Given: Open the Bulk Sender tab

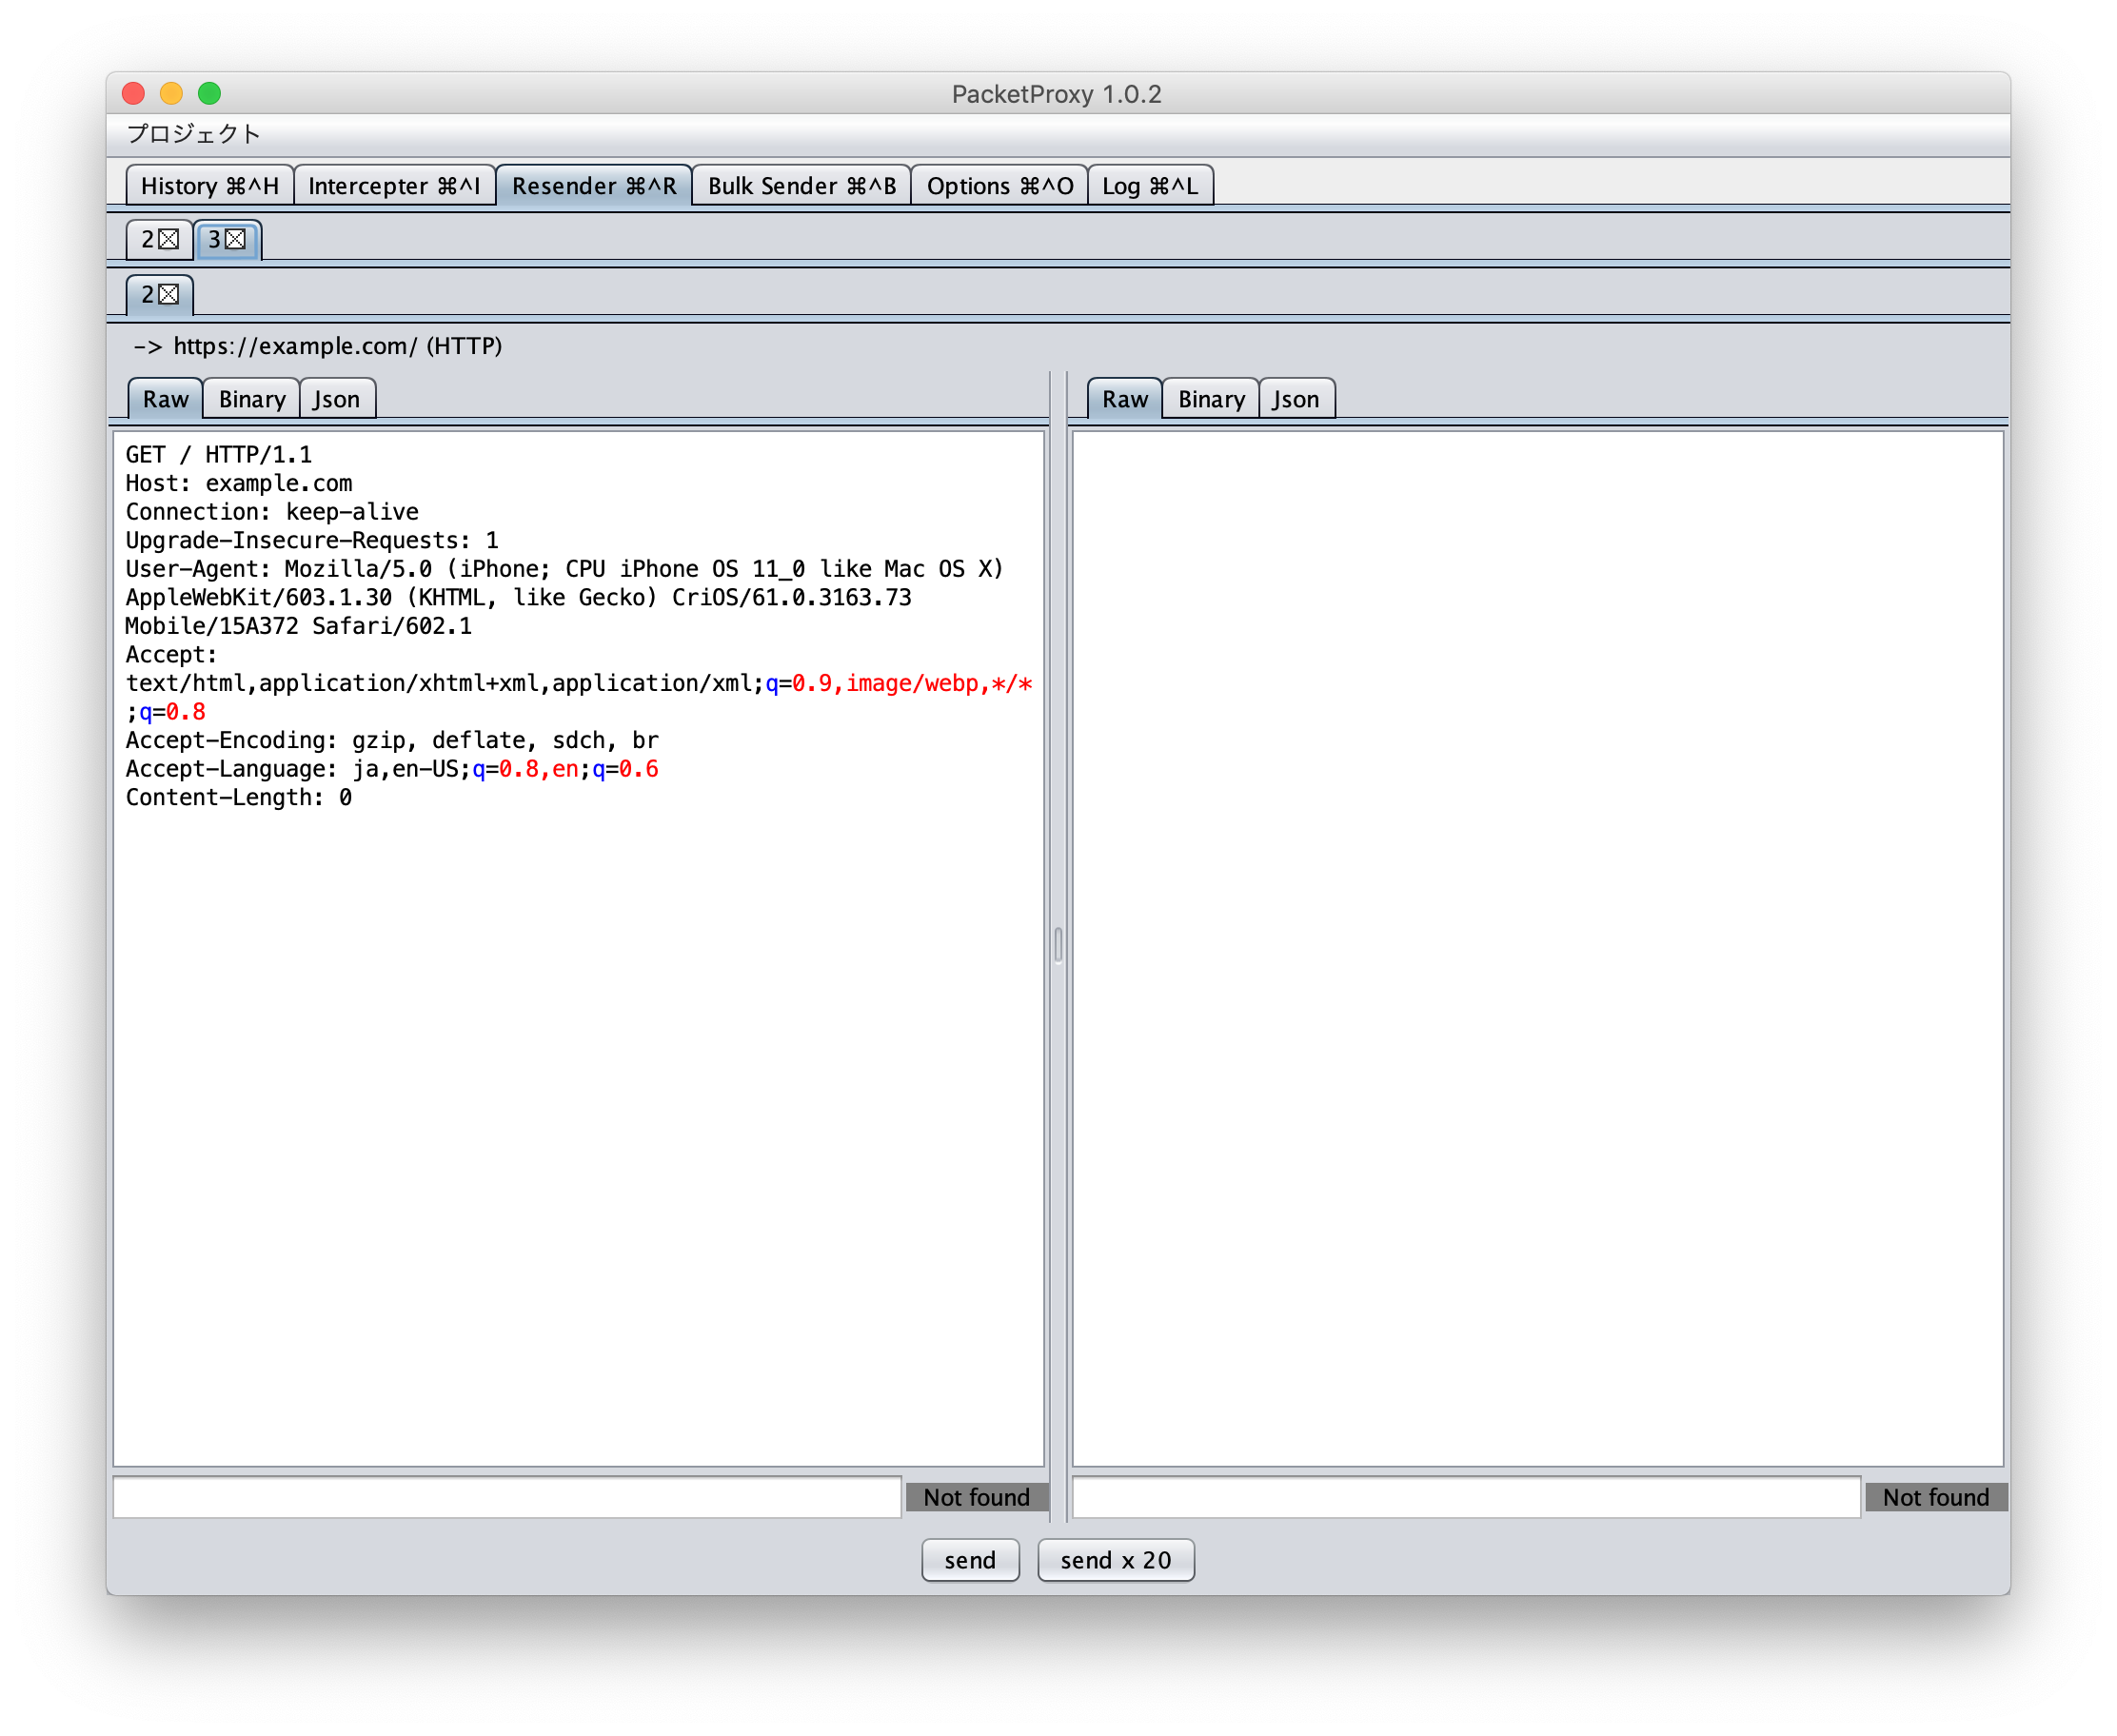Looking at the screenshot, I should (802, 186).
